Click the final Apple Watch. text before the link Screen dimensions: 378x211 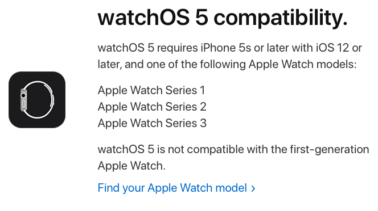pyautogui.click(x=132, y=166)
